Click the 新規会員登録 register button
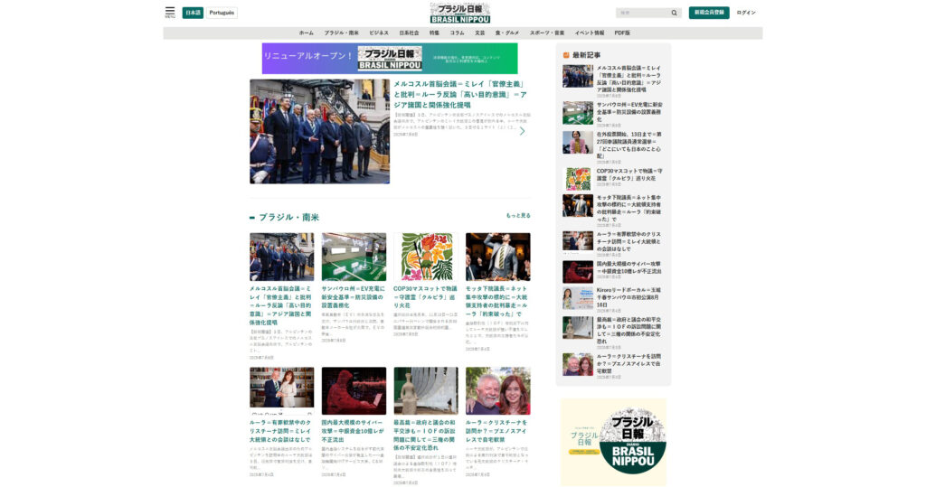 tap(709, 13)
